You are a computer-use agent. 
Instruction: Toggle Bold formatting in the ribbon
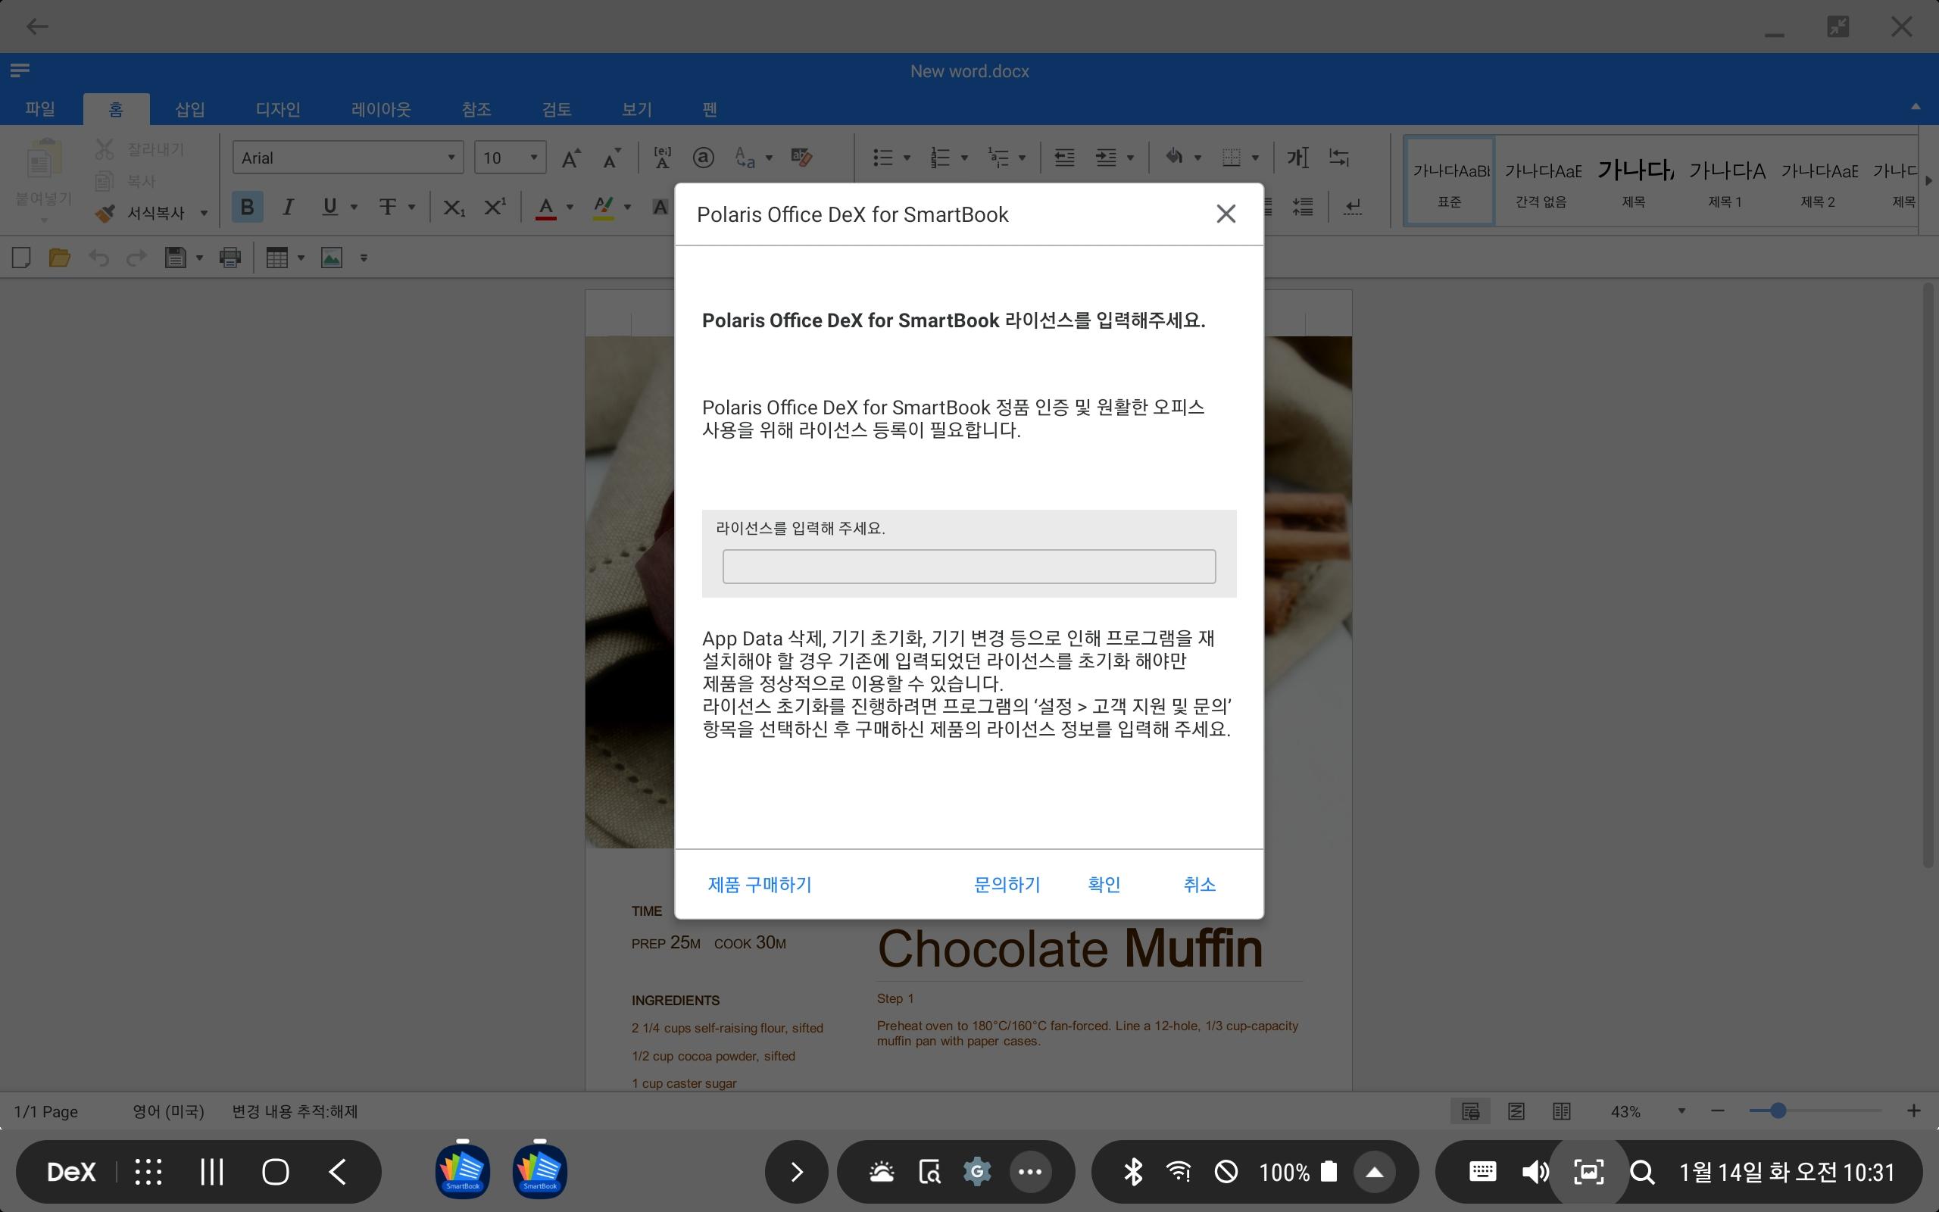(x=247, y=208)
